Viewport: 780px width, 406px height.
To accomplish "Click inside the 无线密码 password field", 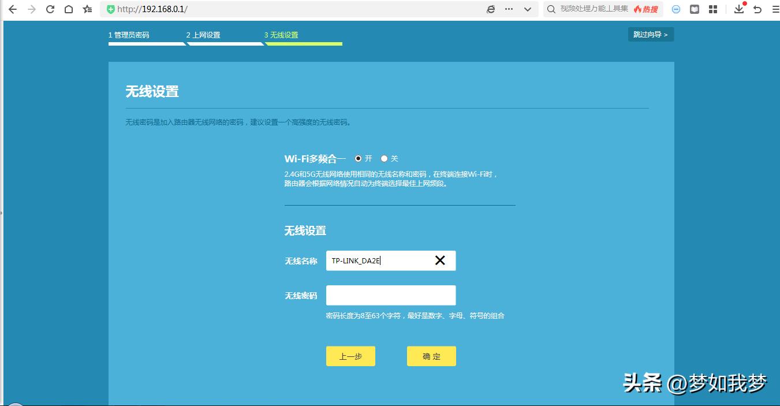I will 391,295.
